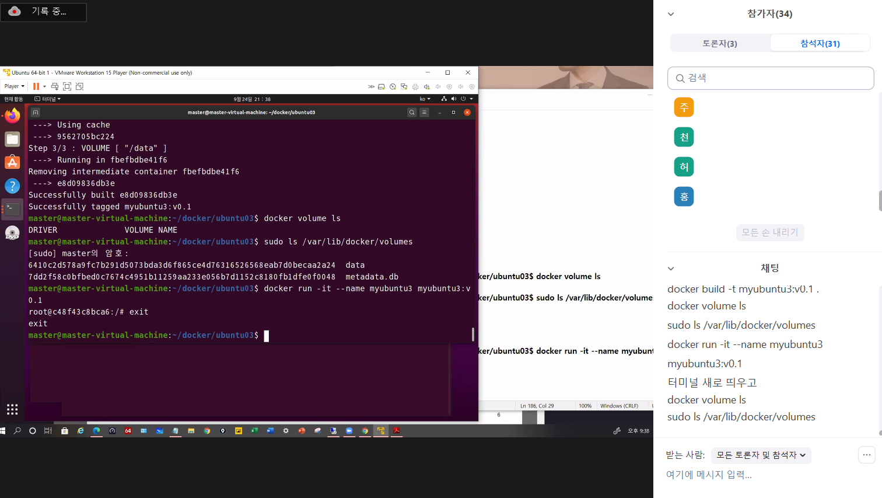Click the 모든 손 내리기 button
Screen dimensions: 882x498
coord(770,232)
